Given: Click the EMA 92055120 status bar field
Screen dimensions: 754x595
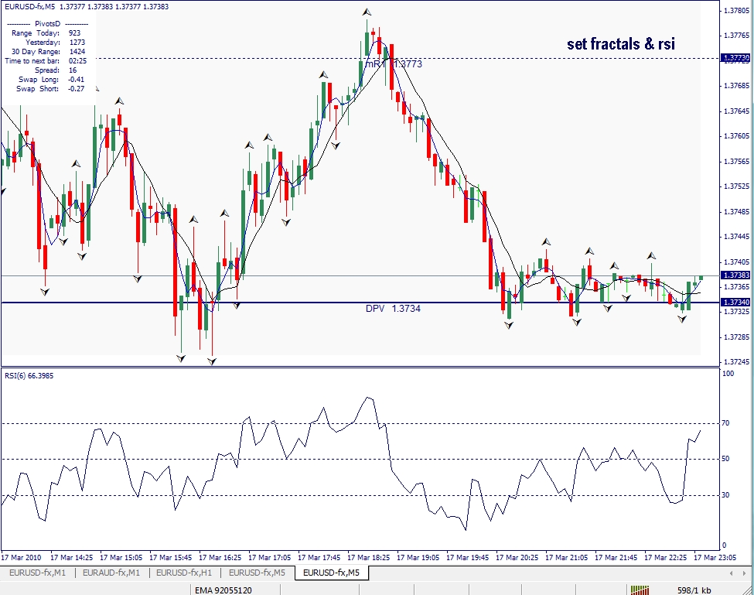Looking at the screenshot, I should (x=223, y=590).
